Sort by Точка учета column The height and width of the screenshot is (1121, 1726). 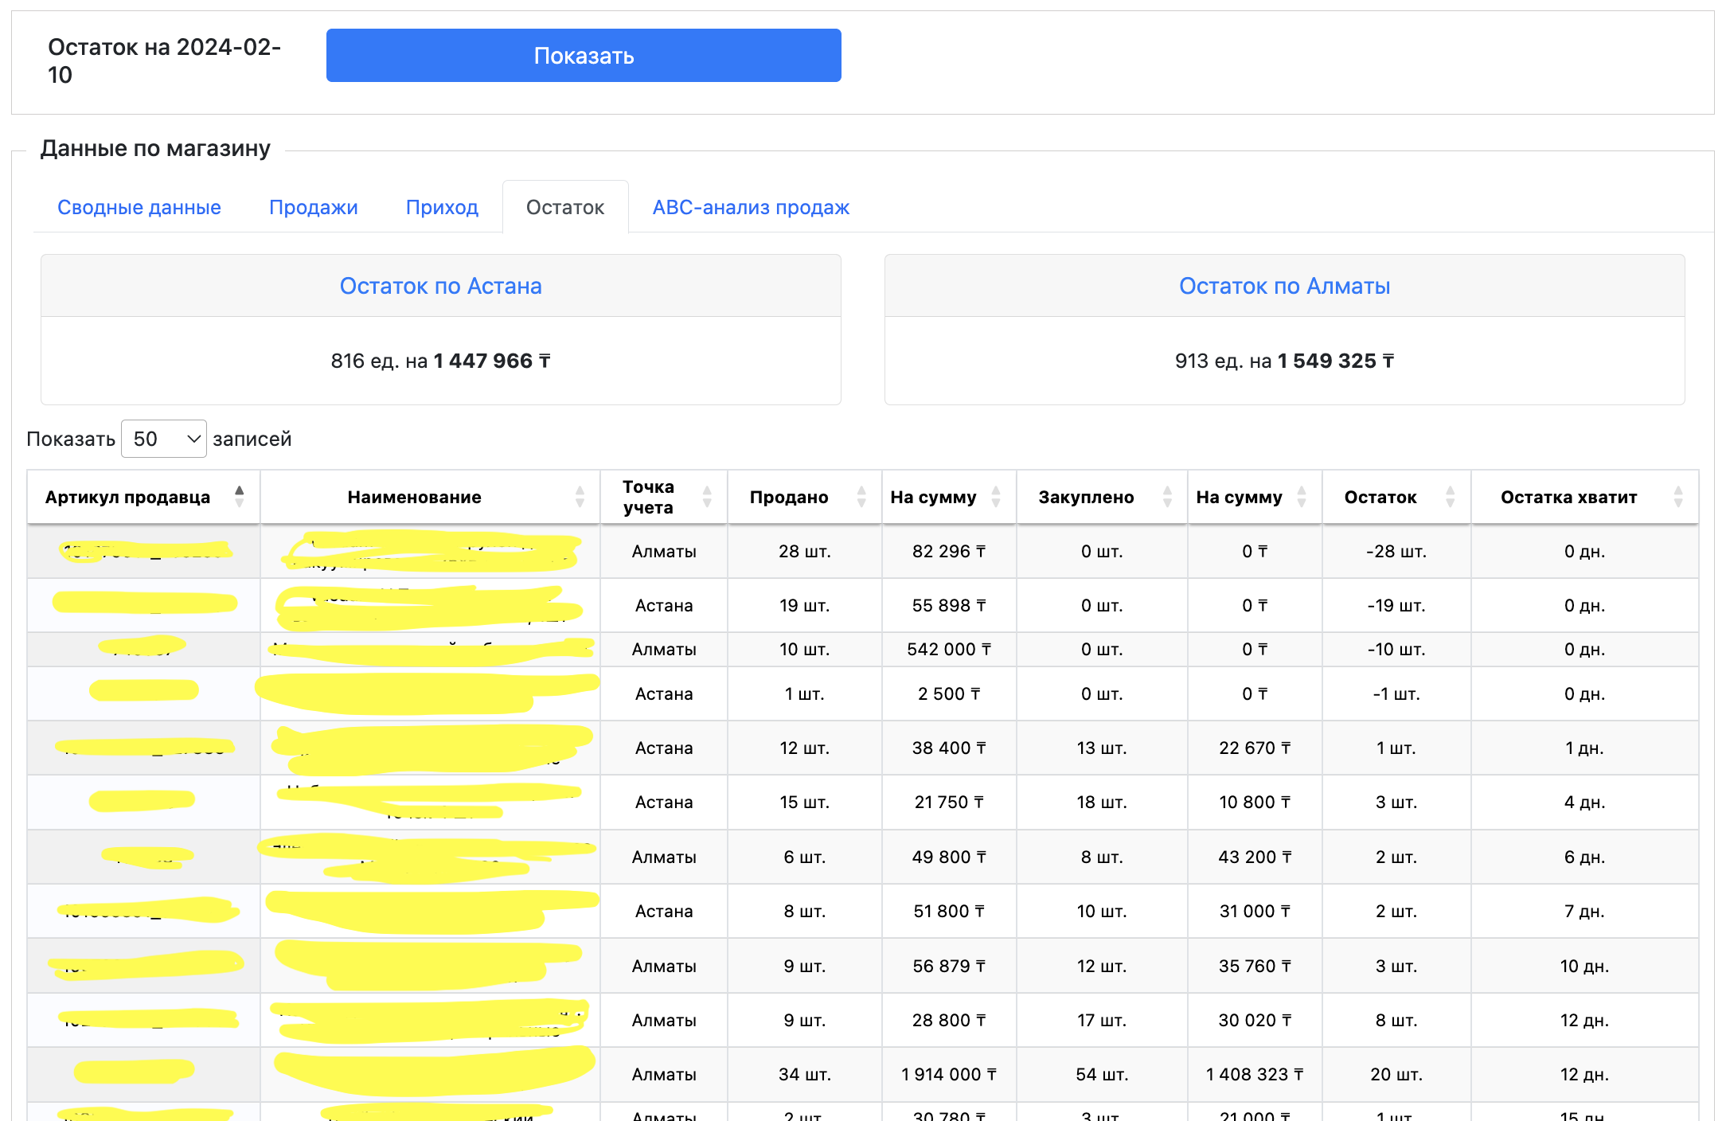click(x=664, y=497)
